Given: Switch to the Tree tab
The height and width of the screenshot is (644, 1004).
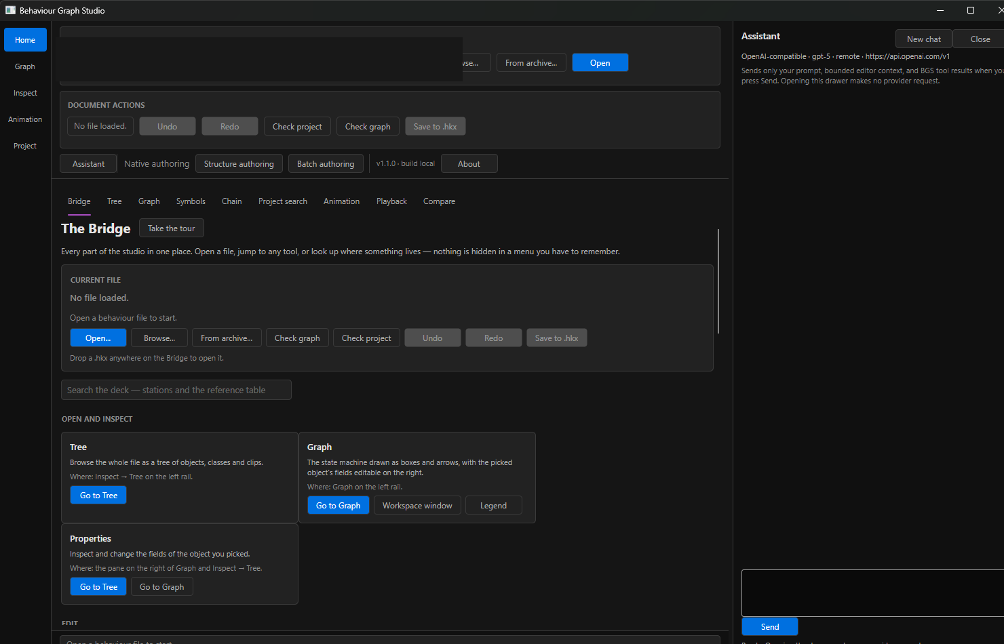Looking at the screenshot, I should click(x=115, y=201).
